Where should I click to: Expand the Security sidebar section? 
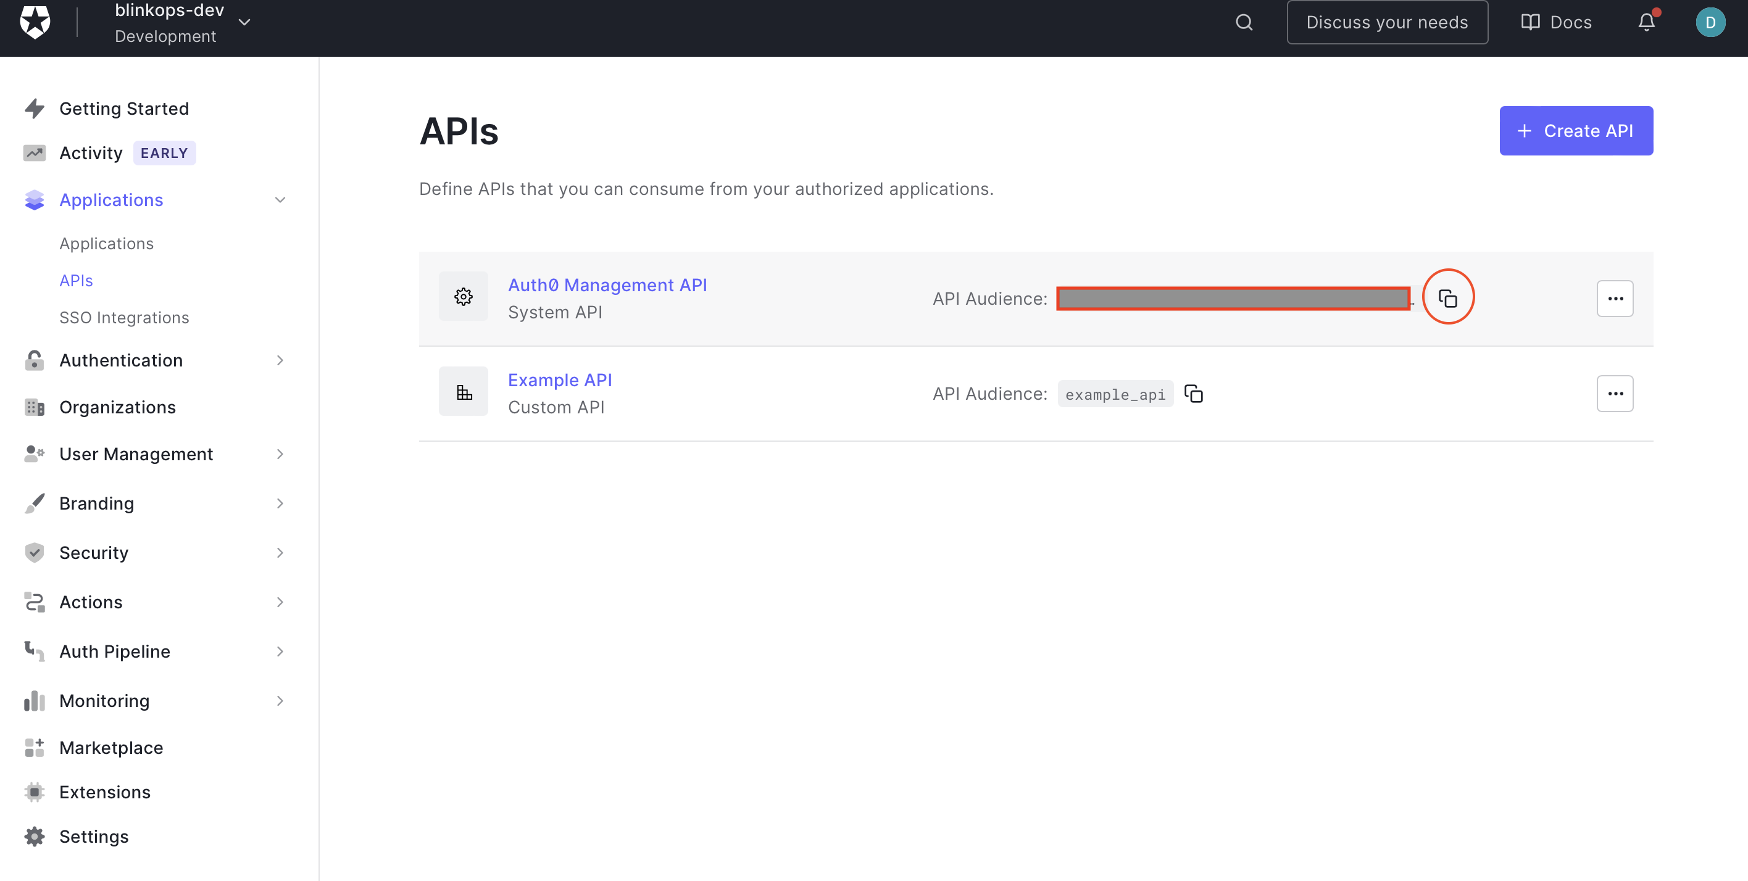(x=280, y=553)
